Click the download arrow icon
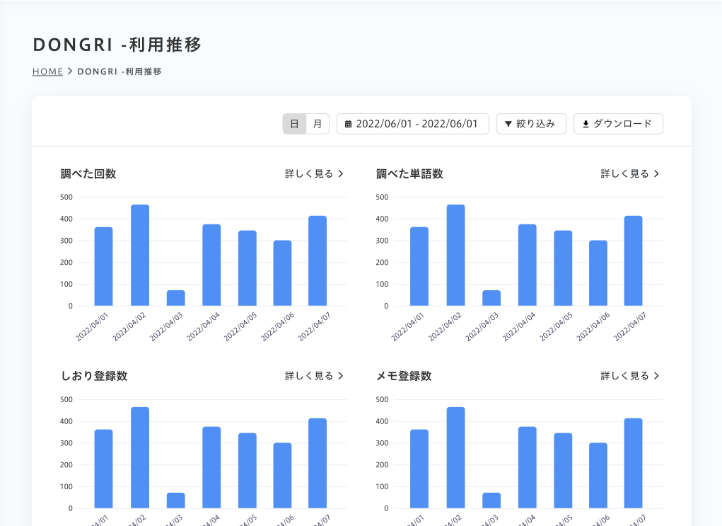The image size is (722, 526). 586,124
